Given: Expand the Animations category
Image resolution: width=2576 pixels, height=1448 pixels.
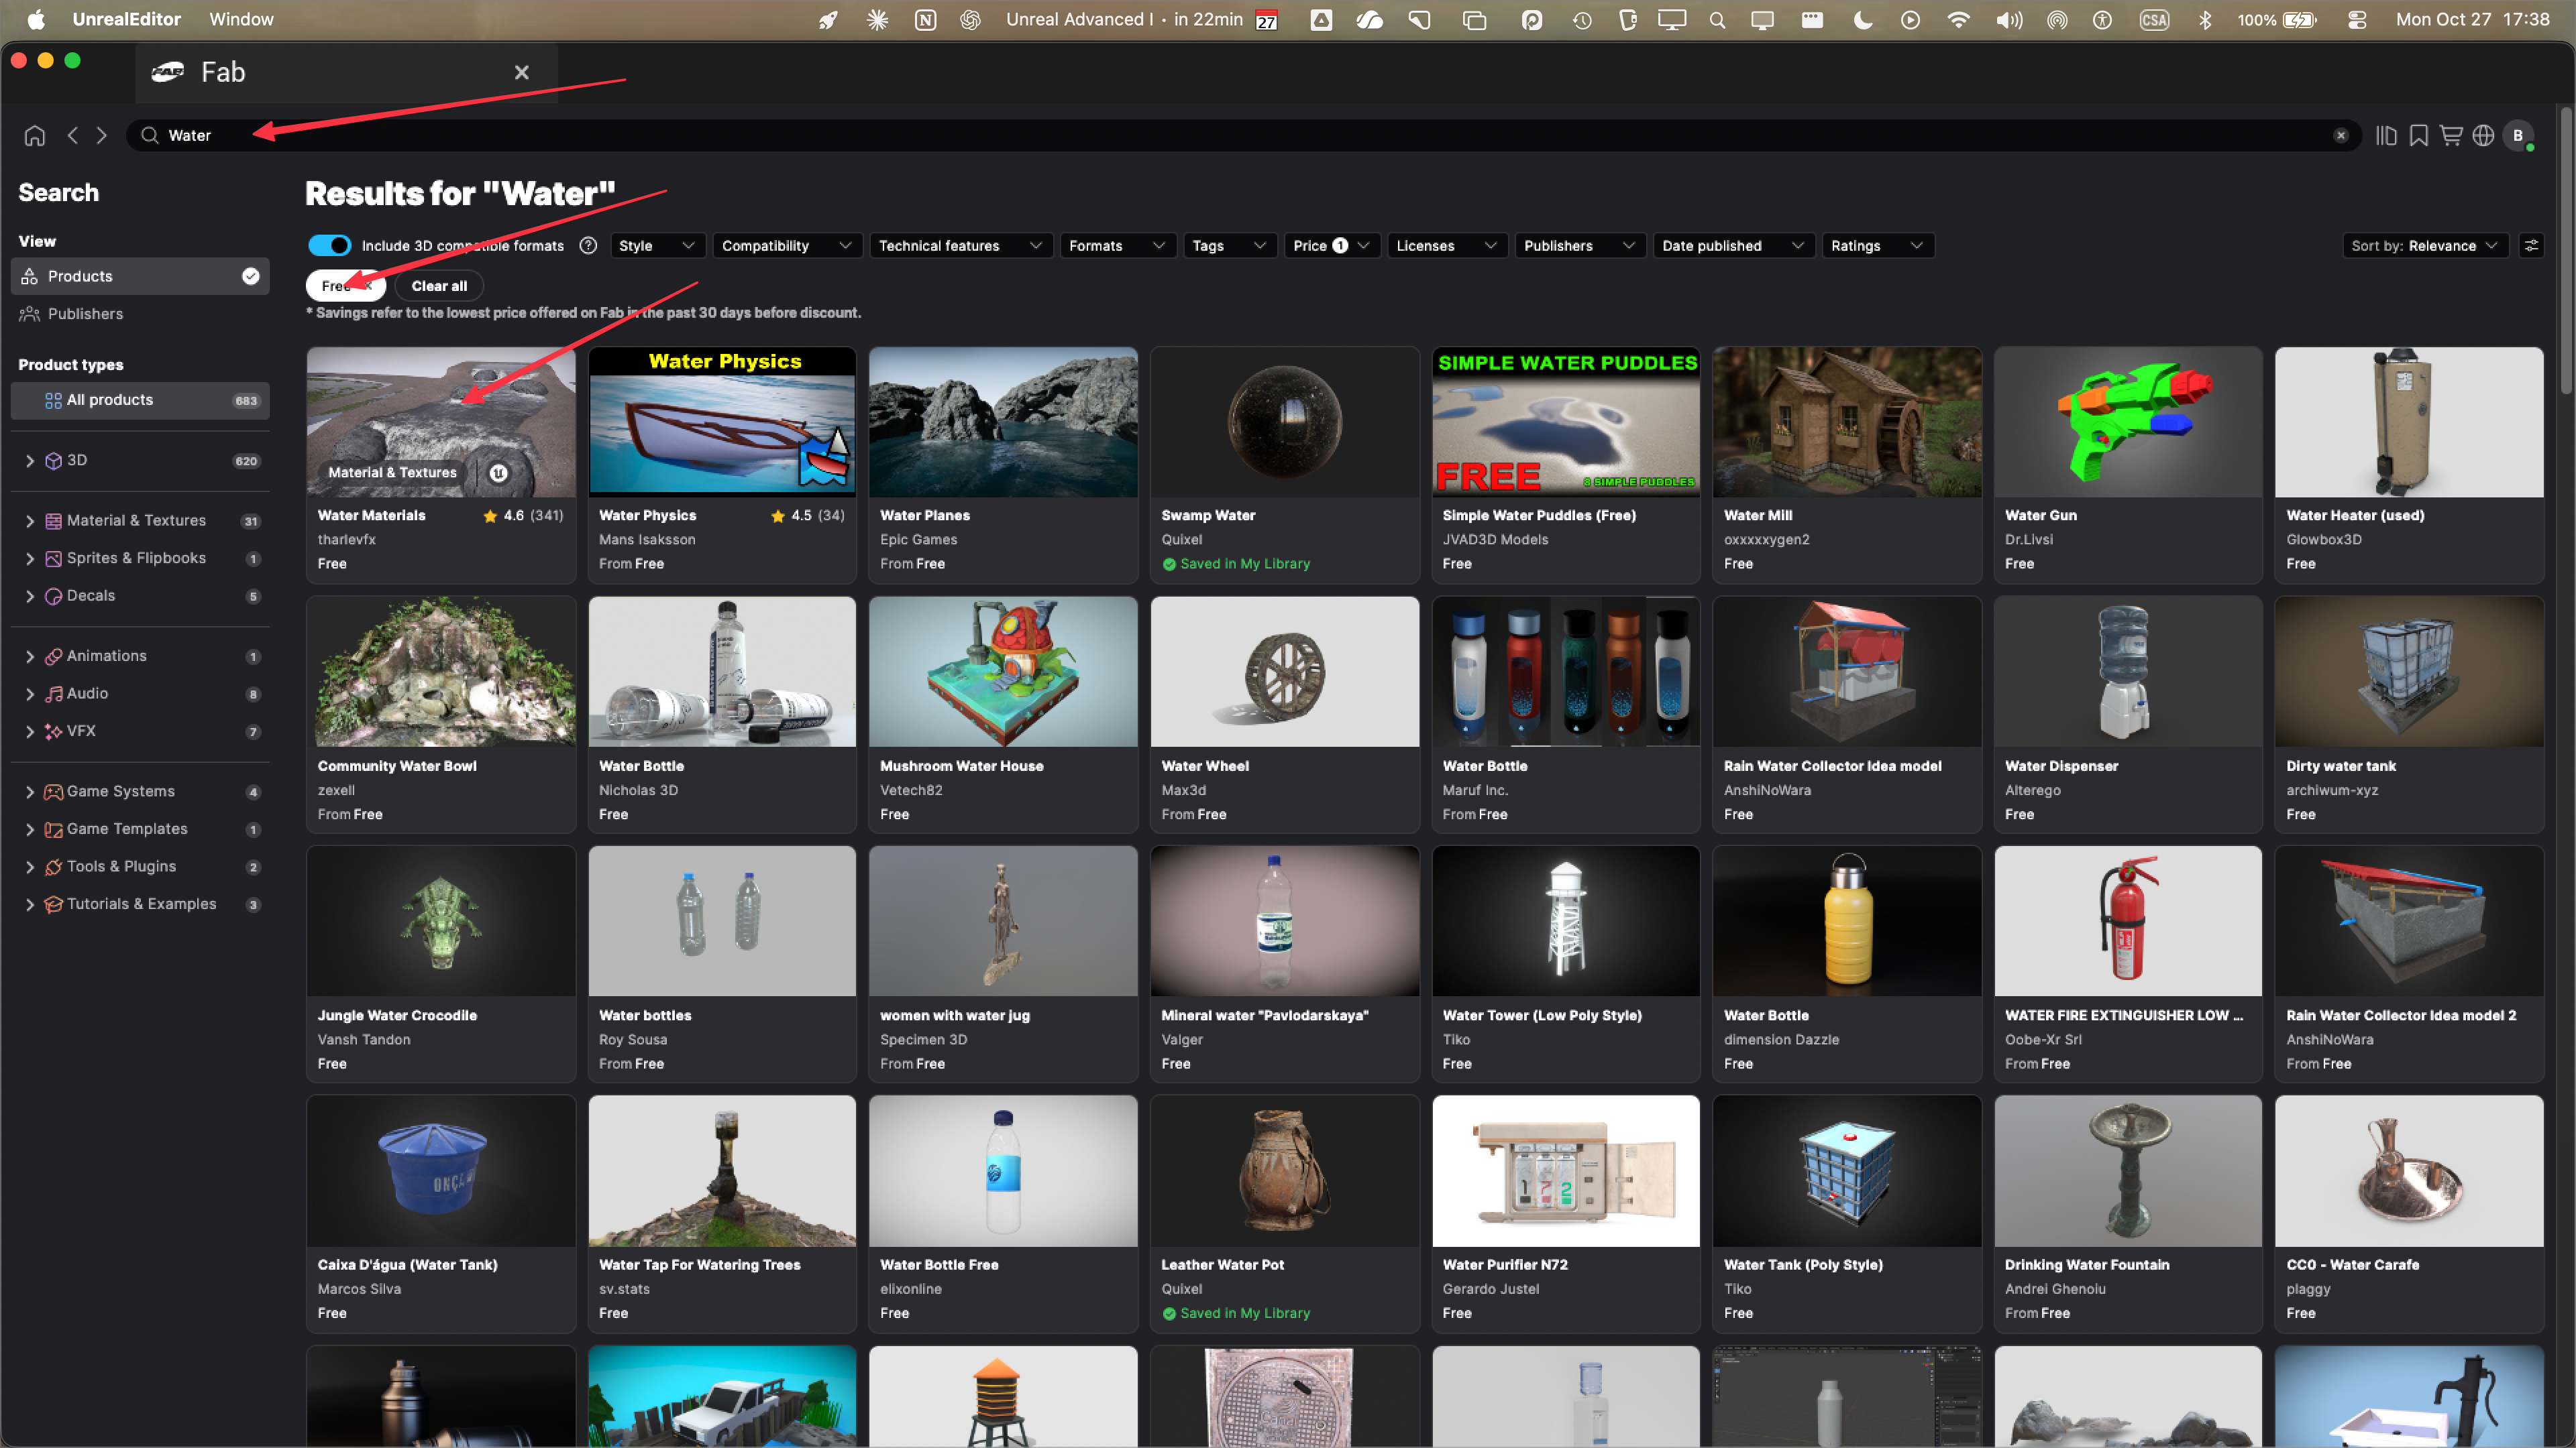Looking at the screenshot, I should tap(30, 656).
